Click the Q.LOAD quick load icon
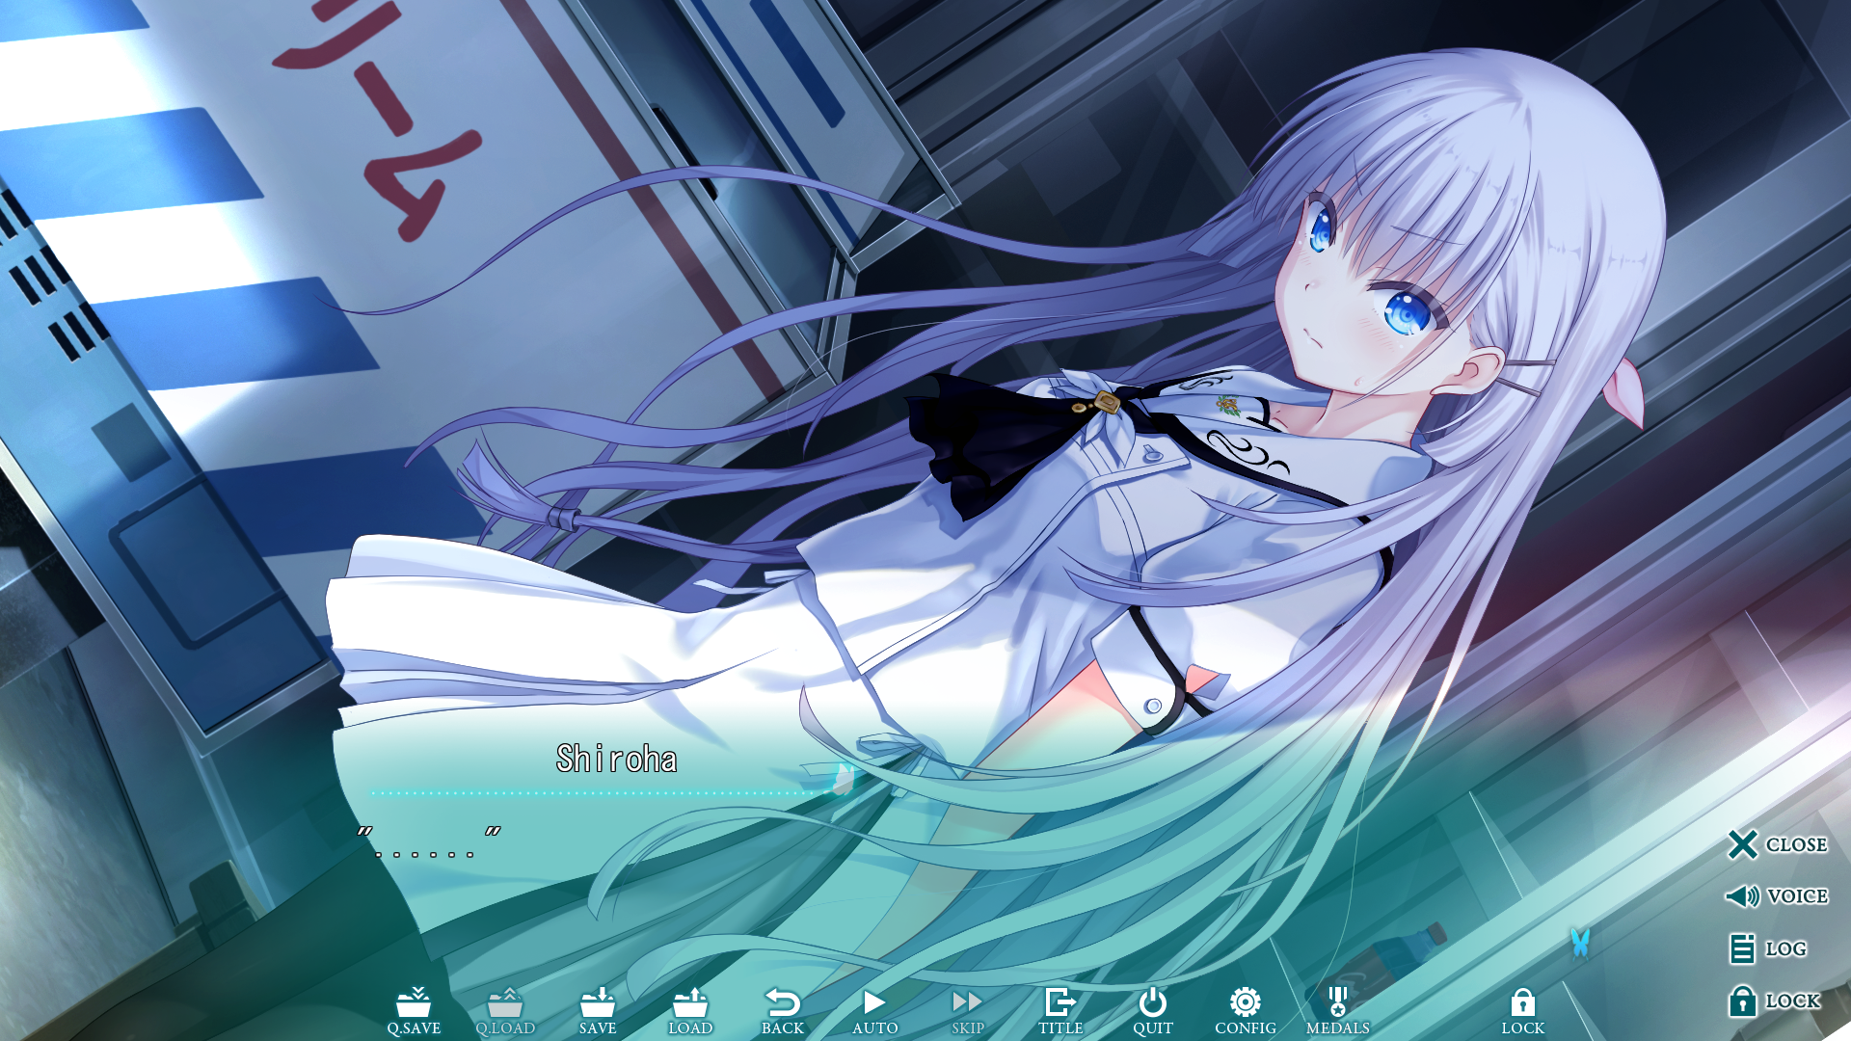This screenshot has width=1851, height=1041. [x=505, y=1011]
